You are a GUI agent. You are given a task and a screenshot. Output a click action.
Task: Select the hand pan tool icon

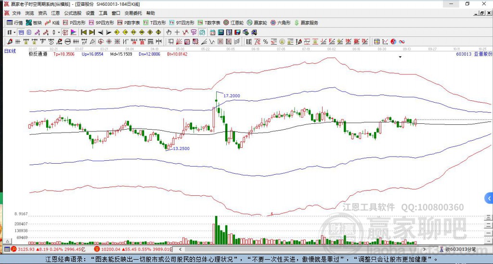(x=169, y=32)
